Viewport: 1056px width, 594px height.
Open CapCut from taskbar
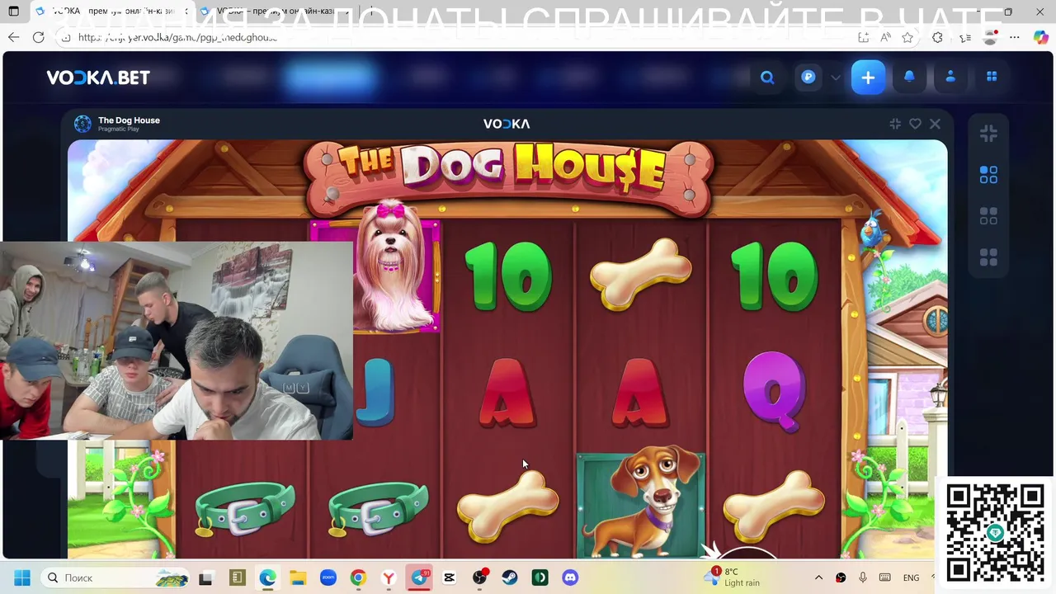tap(449, 577)
